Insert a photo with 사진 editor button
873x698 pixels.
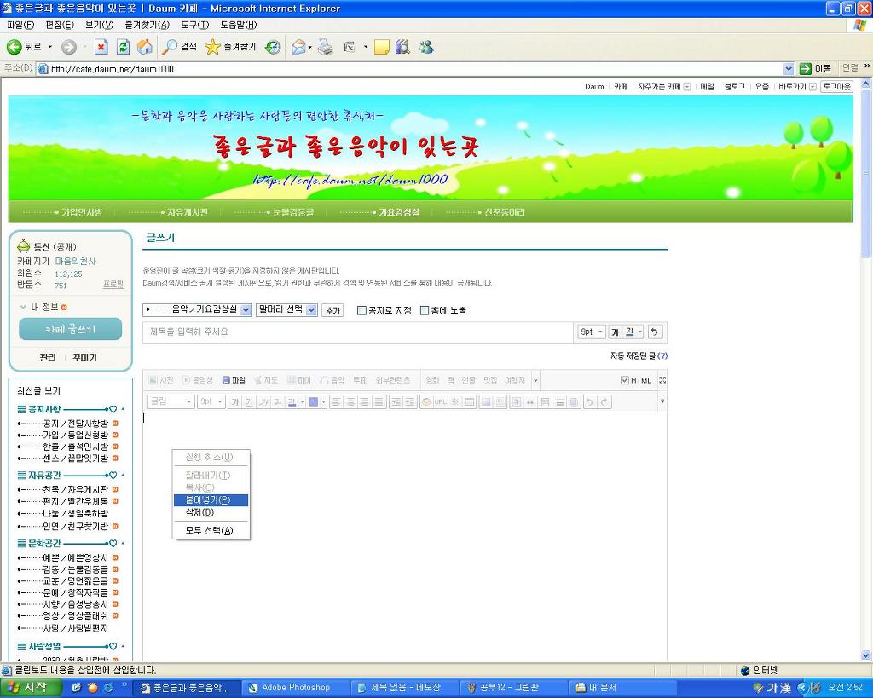click(x=161, y=380)
